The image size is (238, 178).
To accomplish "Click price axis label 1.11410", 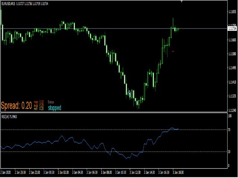I will (x=232, y=82).
